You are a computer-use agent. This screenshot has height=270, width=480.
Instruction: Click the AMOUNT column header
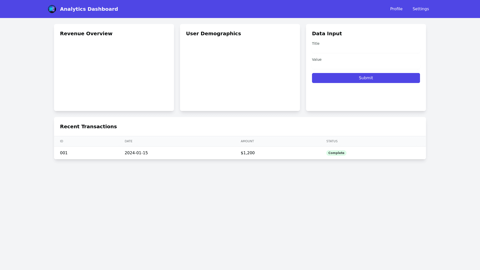click(247, 141)
